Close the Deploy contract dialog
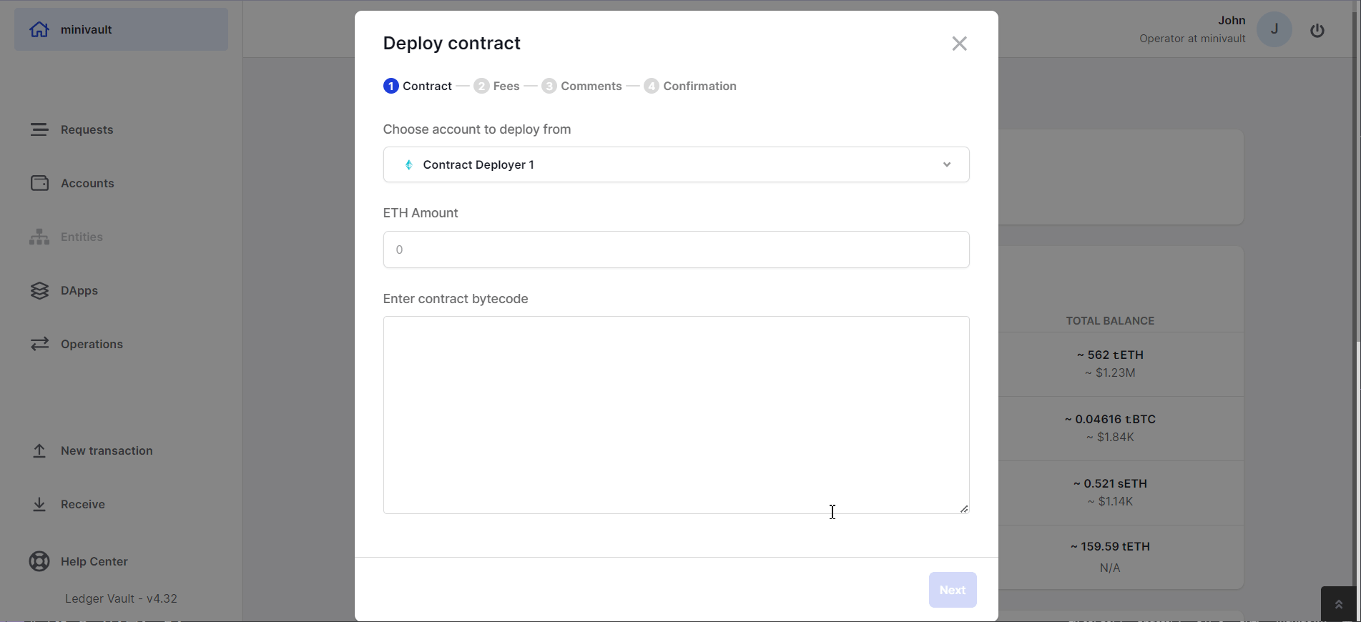Screen dimensions: 1361x622 pos(959,44)
